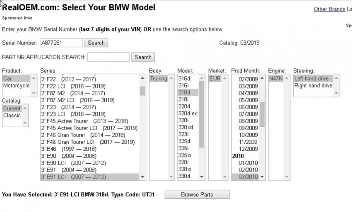Image resolution: width=352 pixels, height=212 pixels.
Task: Click the Browse Parts button
Action: point(197,194)
